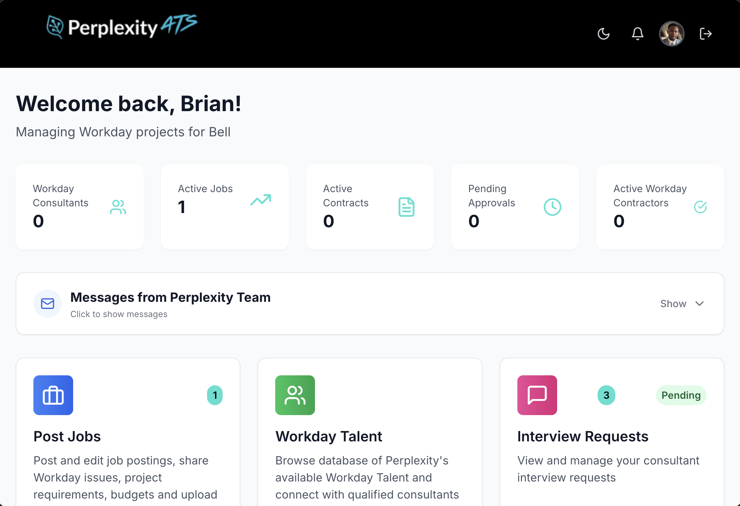Click the Workday Talent people icon
Viewport: 740px width, 506px height.
[x=295, y=395]
